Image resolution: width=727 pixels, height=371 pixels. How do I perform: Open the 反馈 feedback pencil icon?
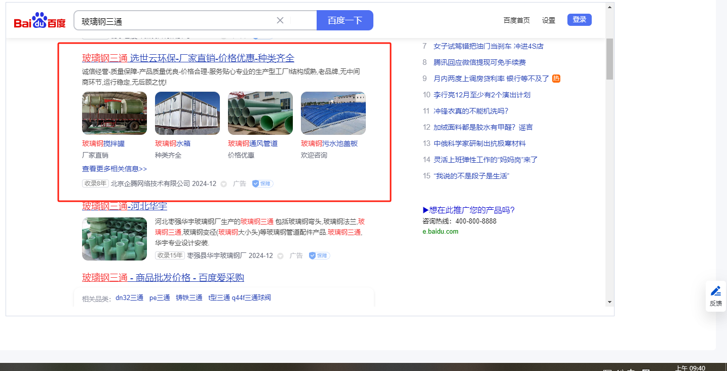pos(715,291)
